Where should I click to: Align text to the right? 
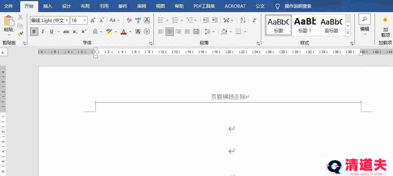[178, 32]
